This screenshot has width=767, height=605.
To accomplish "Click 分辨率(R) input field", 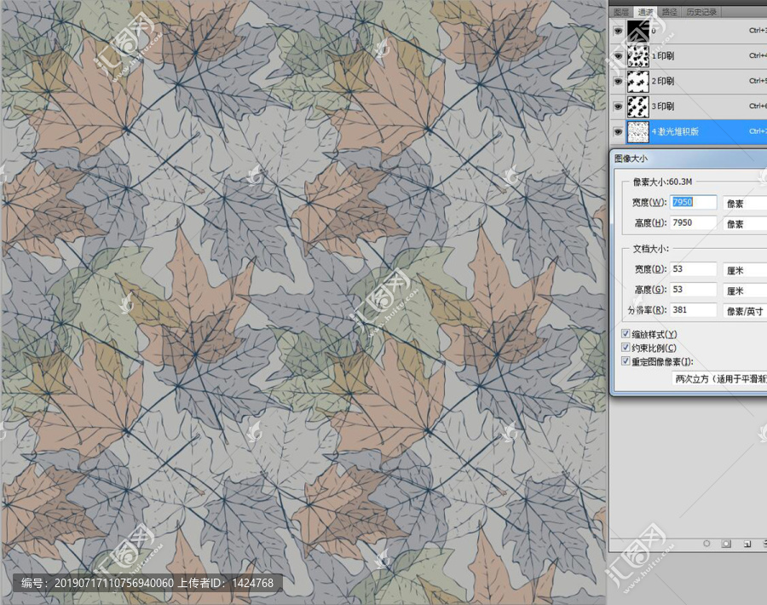I will pos(693,310).
